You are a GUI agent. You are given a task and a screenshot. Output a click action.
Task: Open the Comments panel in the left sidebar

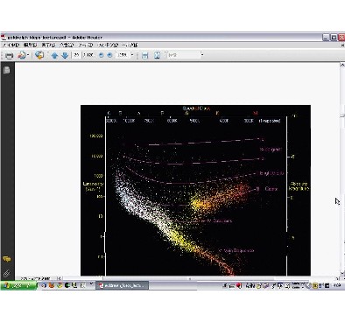(x=7, y=259)
